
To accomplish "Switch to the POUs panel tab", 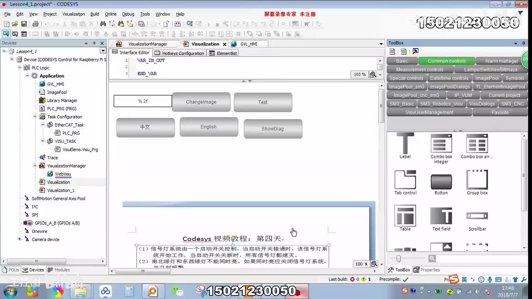I will click(x=10, y=270).
